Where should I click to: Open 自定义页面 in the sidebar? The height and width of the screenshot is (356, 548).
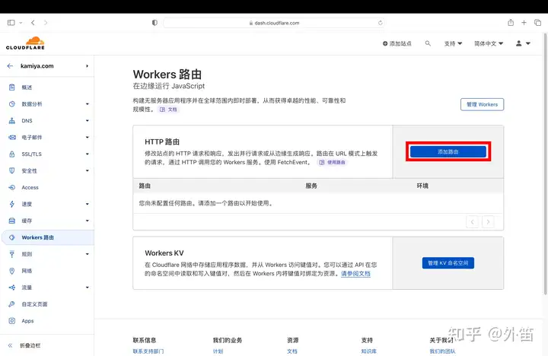point(34,304)
